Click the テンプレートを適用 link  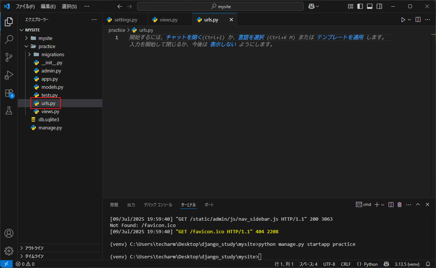point(340,37)
